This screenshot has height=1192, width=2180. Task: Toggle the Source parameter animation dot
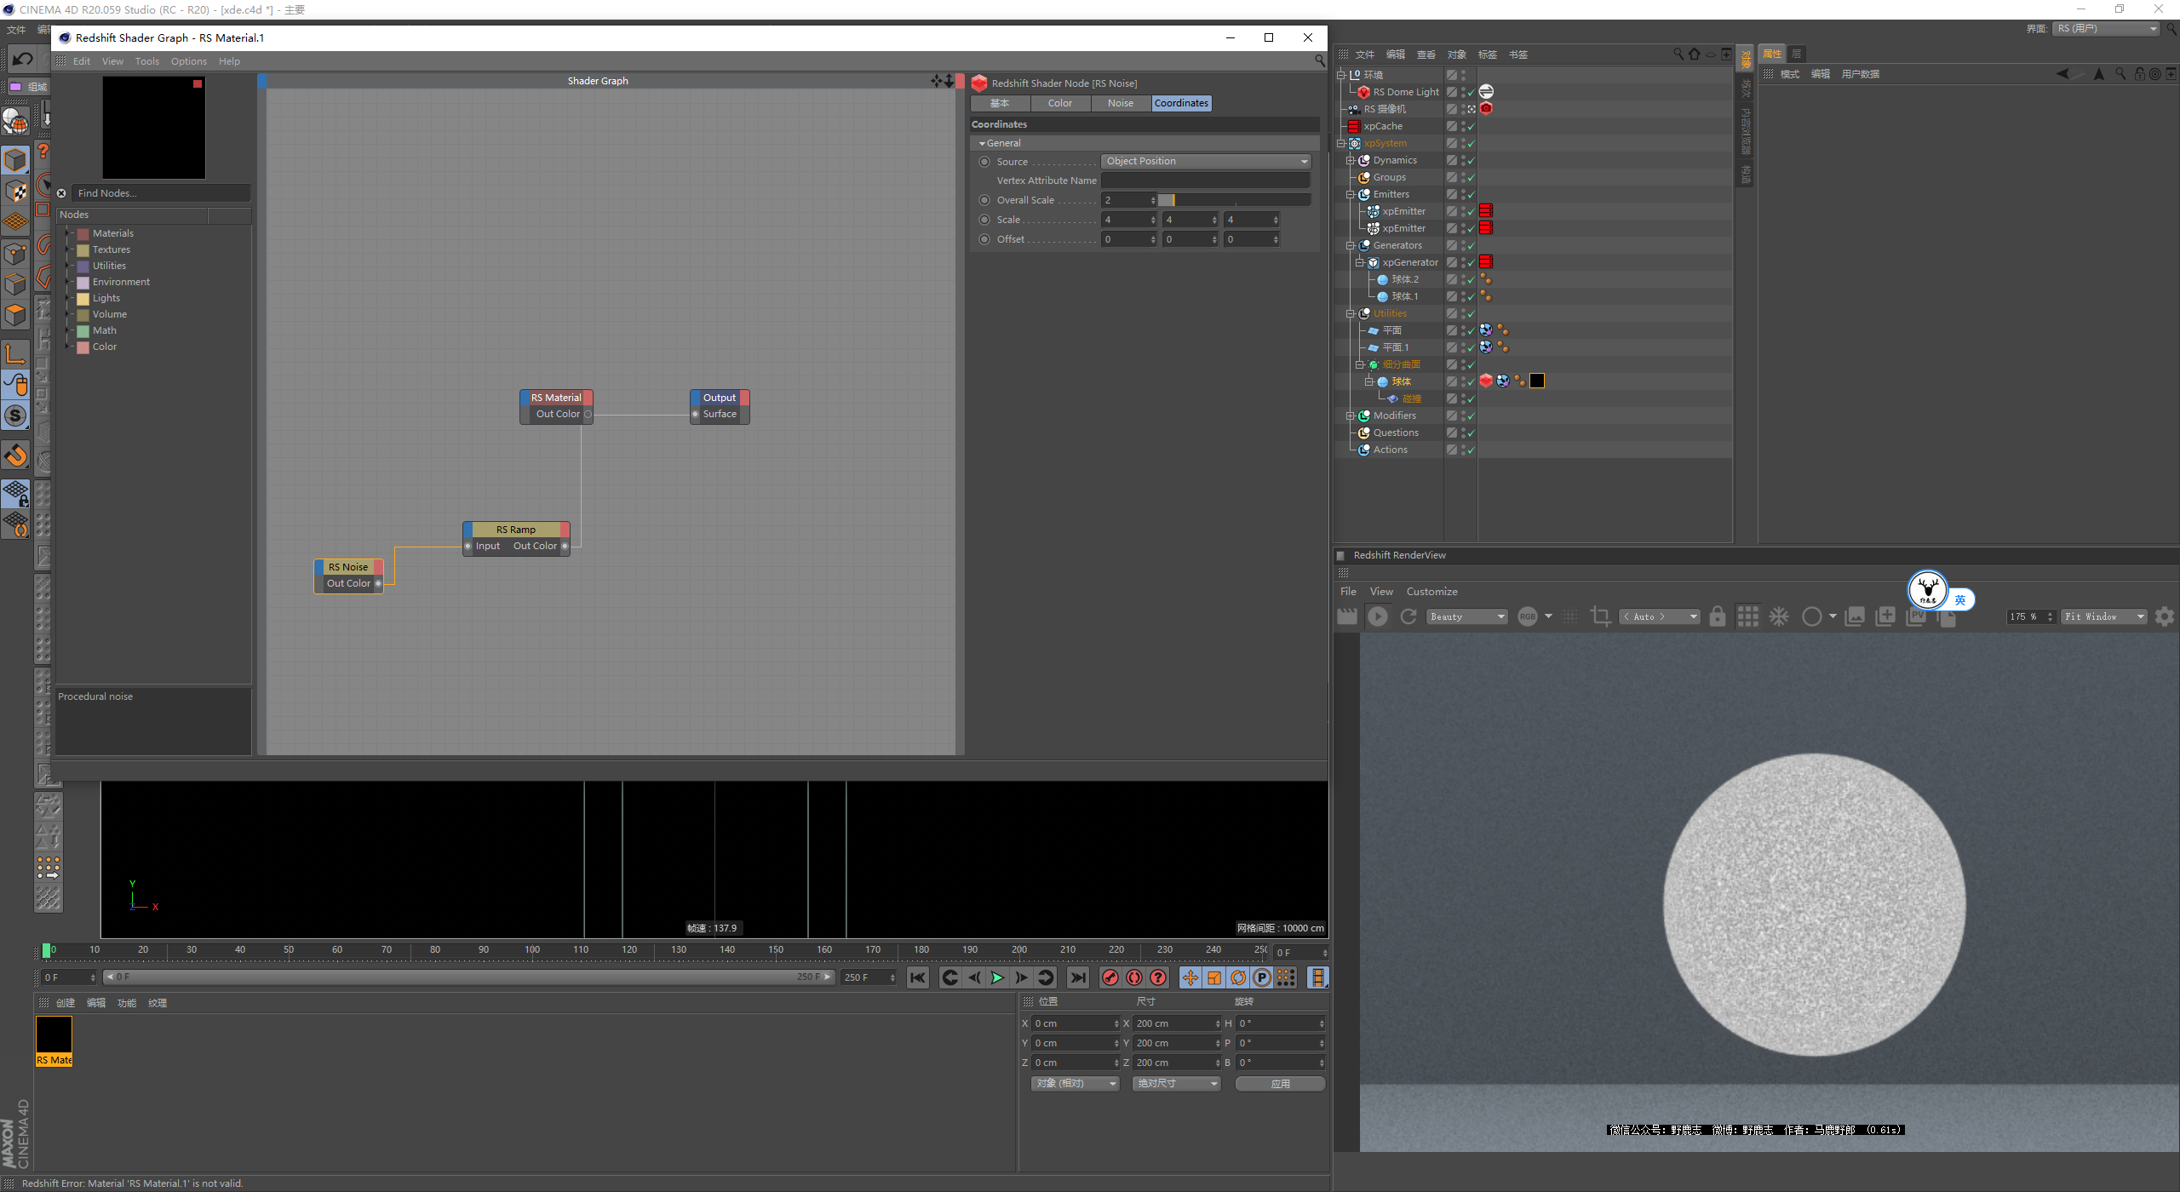(x=984, y=162)
